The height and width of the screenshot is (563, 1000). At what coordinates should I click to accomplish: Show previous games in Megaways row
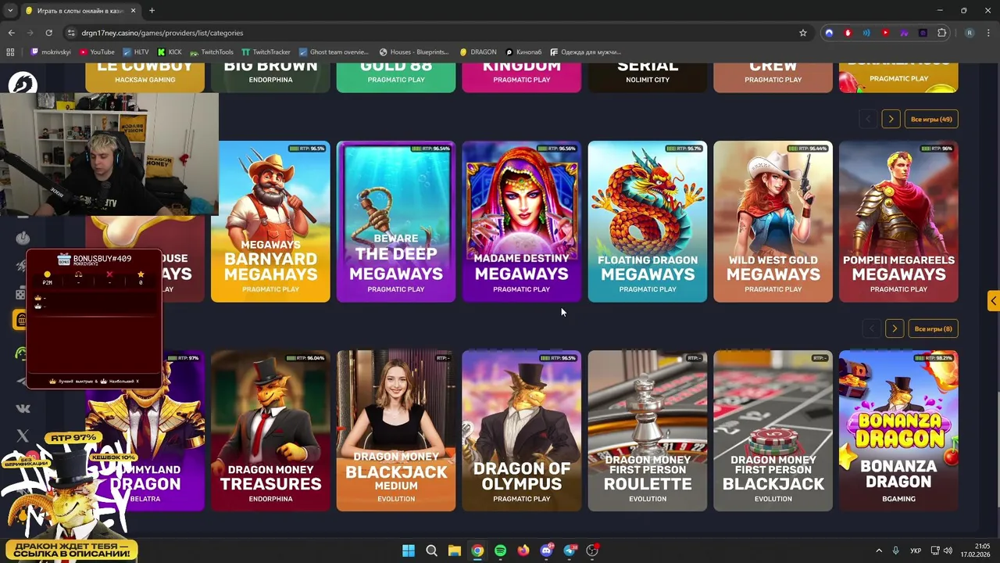(867, 119)
